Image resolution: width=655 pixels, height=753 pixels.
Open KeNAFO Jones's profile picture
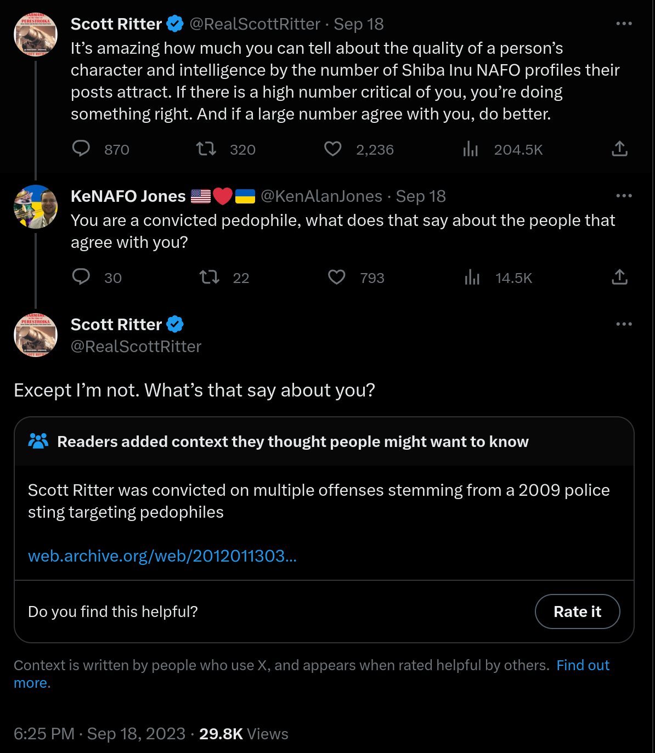coord(36,207)
